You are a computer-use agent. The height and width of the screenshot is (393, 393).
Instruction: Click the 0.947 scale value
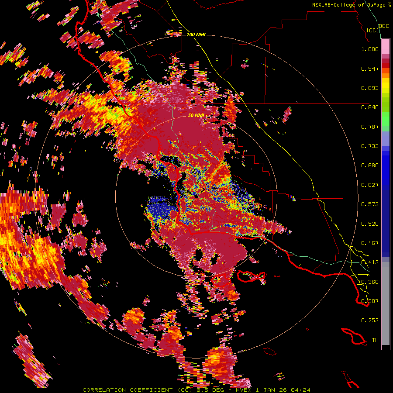coord(370,69)
